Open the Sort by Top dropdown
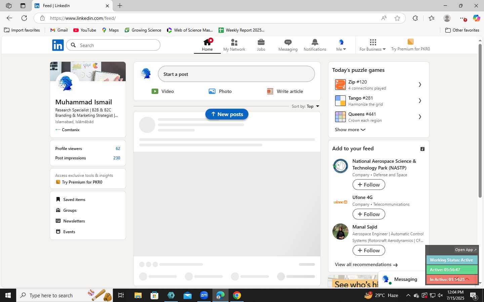The width and height of the screenshot is (484, 302). pos(306,106)
